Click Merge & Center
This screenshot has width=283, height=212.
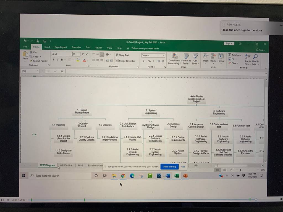coord(125,61)
